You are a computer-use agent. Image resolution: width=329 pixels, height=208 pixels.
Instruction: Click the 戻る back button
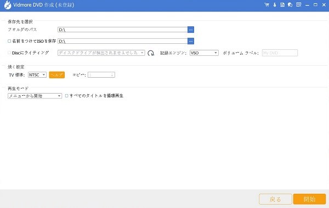[x=275, y=199]
